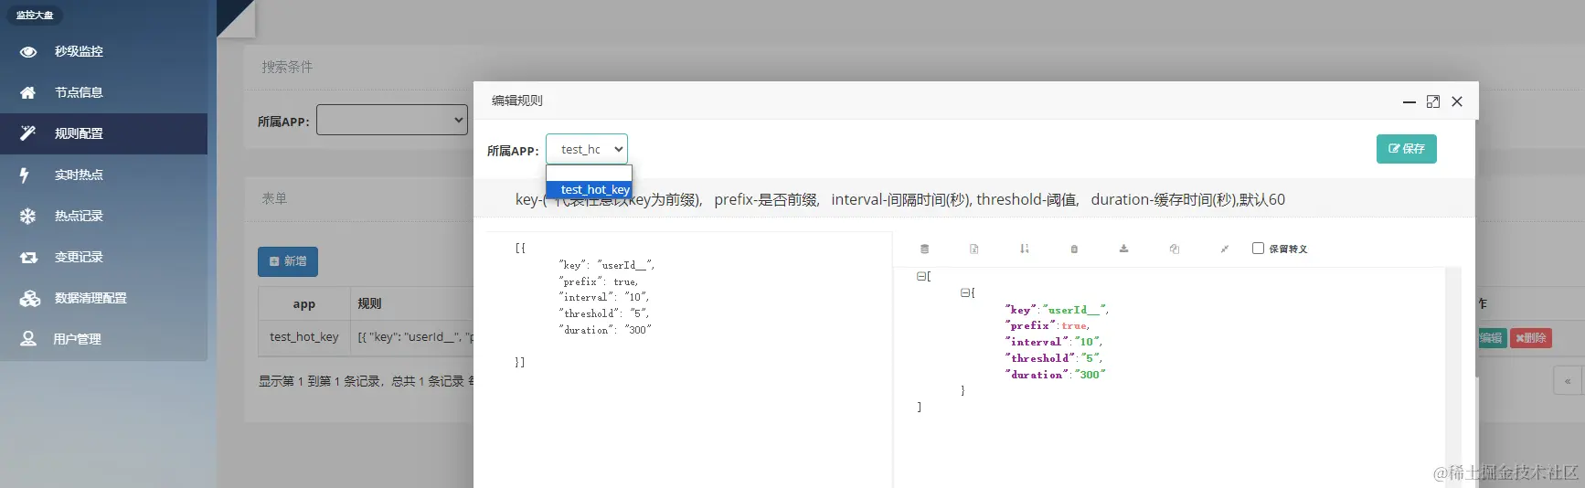Collapse the outer JSON array bracket

920,276
